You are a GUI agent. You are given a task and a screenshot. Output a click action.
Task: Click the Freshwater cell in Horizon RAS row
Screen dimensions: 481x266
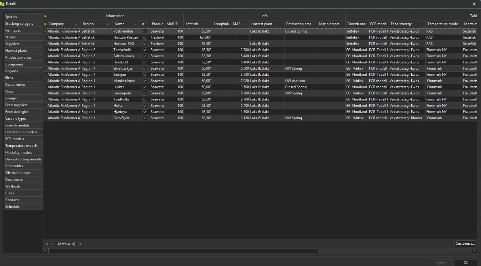click(x=157, y=44)
